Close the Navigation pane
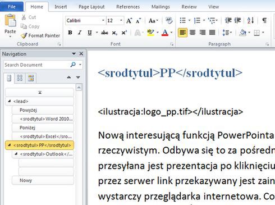 [x=81, y=54]
